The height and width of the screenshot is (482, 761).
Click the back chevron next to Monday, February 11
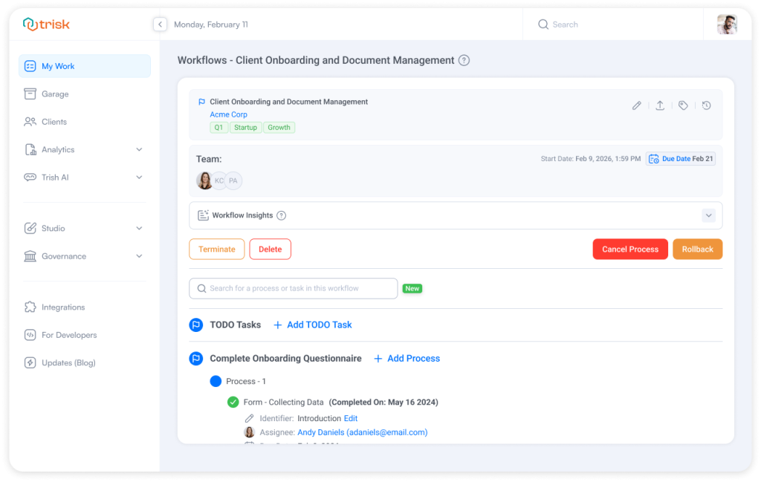click(x=160, y=24)
